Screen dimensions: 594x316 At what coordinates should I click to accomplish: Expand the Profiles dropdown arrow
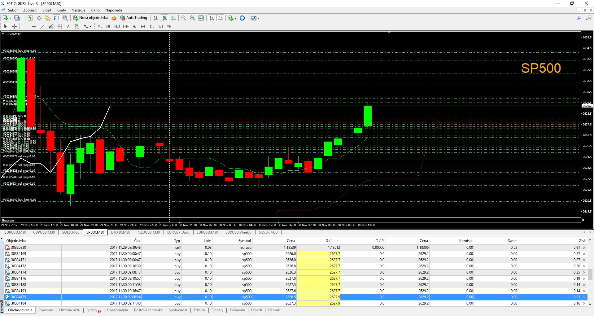22,18
